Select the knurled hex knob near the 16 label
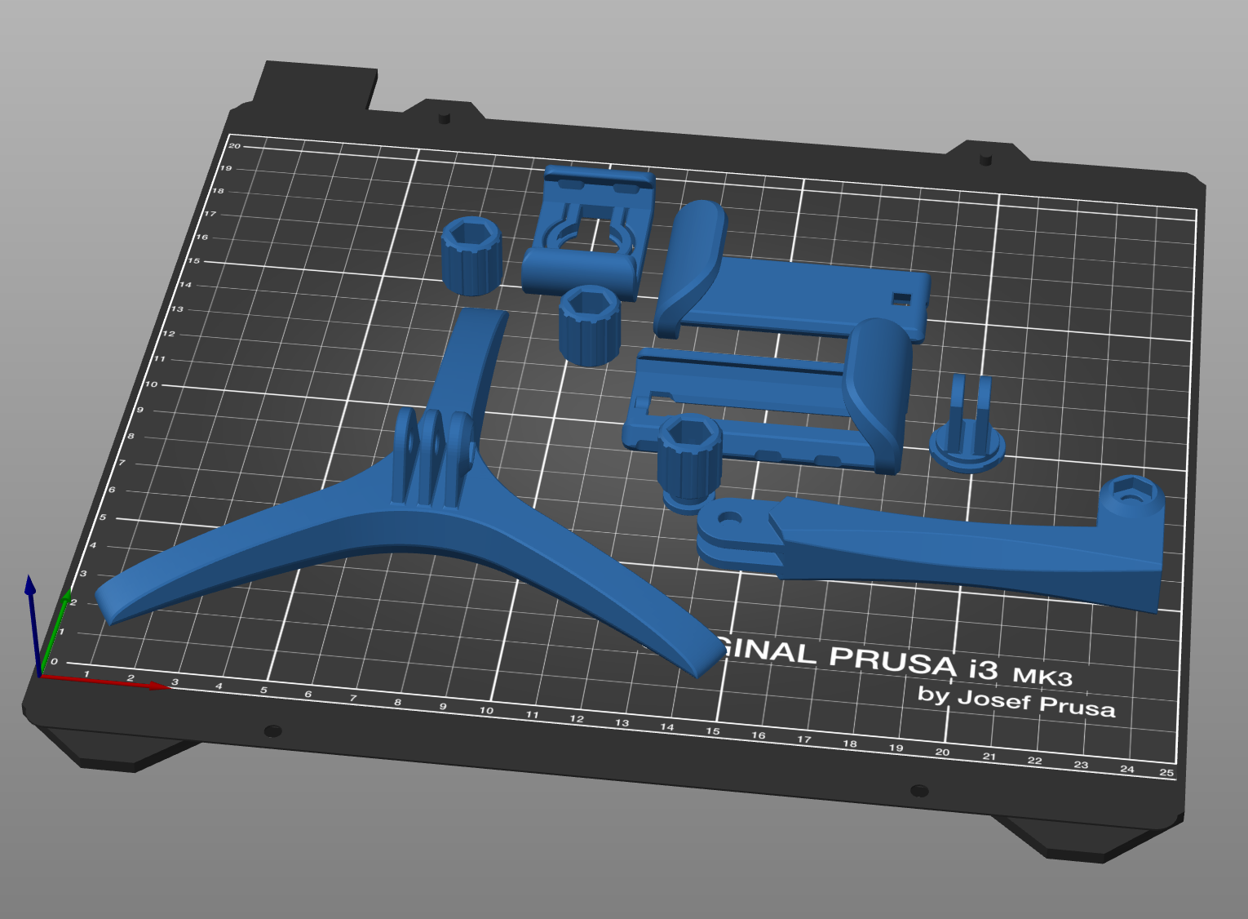Screen dimensions: 1248x919 (470, 255)
